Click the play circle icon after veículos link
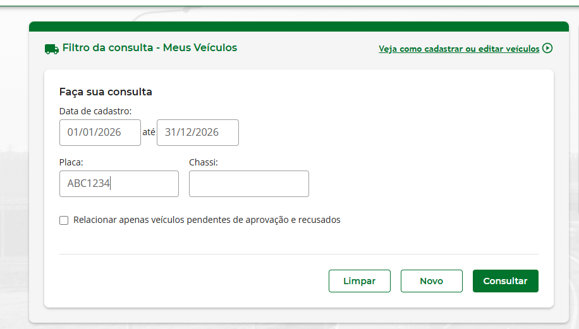The image size is (579, 329). click(x=547, y=49)
